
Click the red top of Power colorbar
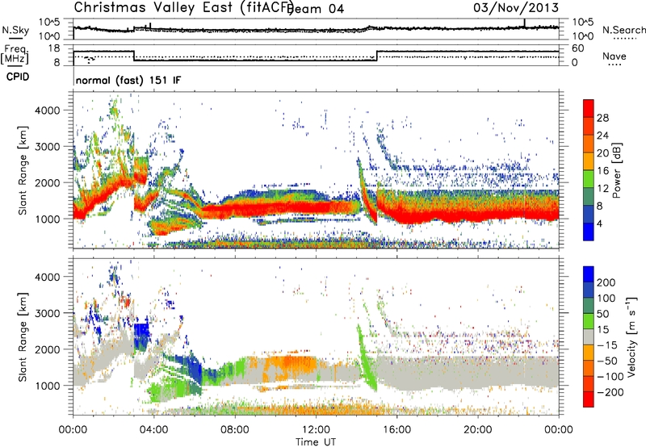(589, 108)
